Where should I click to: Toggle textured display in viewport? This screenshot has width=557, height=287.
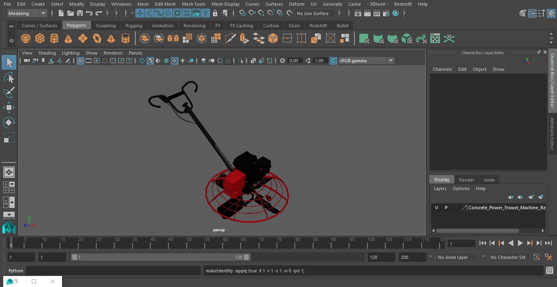[175, 61]
